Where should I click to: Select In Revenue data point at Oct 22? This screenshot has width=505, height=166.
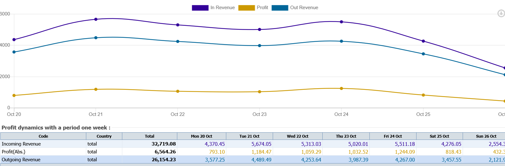pos(178,25)
